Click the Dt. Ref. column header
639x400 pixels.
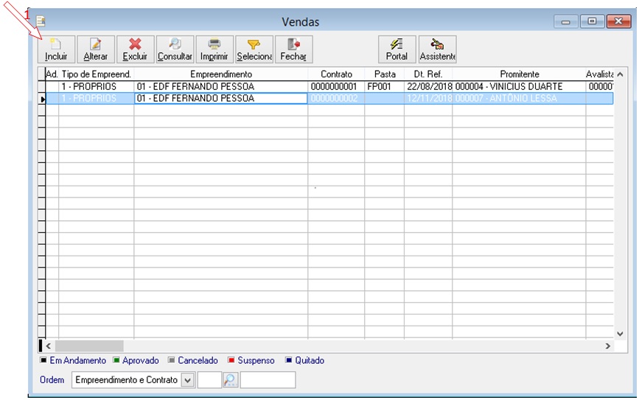(428, 74)
